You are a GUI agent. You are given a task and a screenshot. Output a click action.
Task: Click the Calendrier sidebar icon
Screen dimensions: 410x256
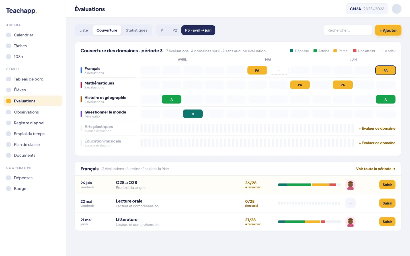pos(9,35)
